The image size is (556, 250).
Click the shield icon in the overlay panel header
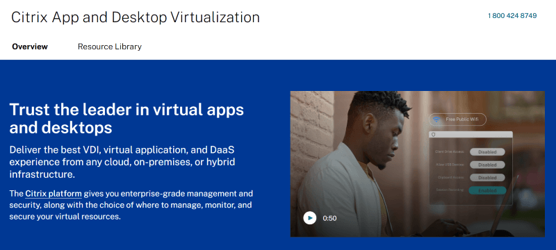coord(433,135)
